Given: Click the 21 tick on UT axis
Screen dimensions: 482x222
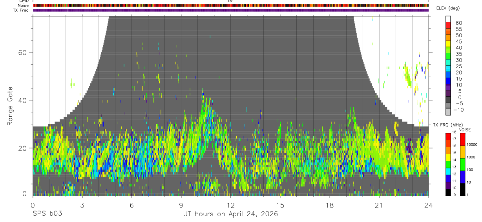Looking at the screenshot, I should (379, 205).
